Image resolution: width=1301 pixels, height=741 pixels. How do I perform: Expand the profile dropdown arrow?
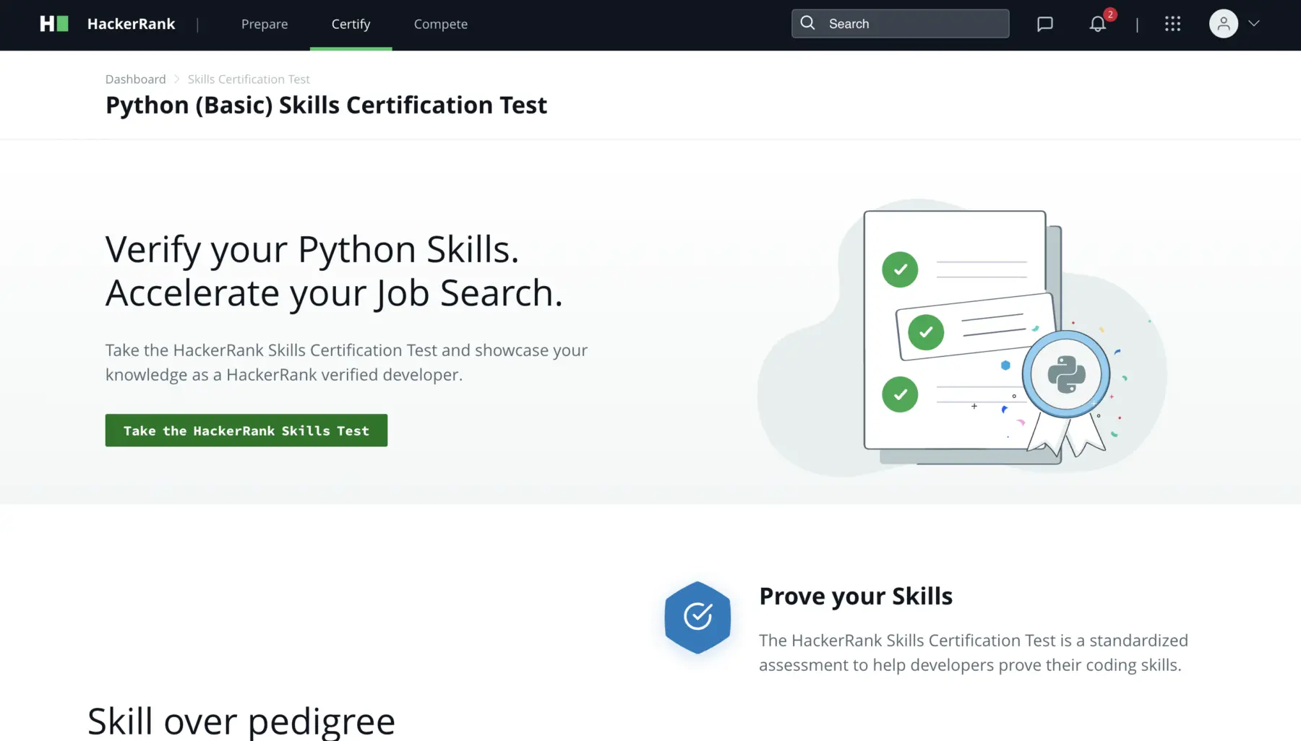click(1254, 24)
